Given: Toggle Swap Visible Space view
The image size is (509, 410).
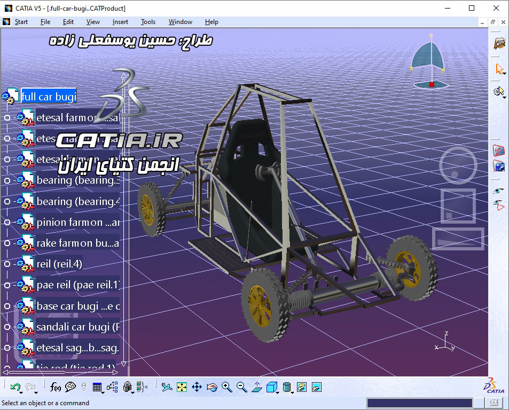Looking at the screenshot, I should (x=317, y=388).
